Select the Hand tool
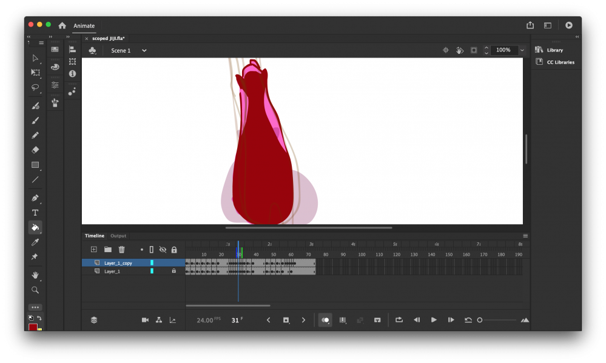This screenshot has height=363, width=606. 35,275
